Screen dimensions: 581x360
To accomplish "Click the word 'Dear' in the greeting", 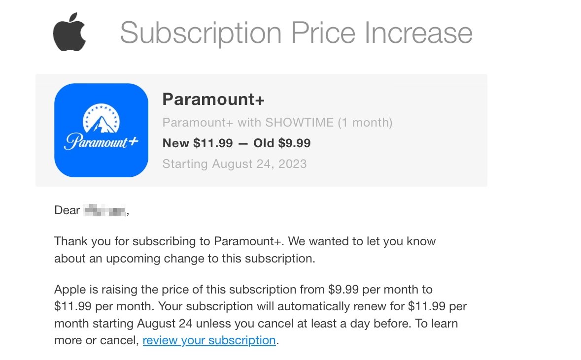I will click(x=67, y=211).
